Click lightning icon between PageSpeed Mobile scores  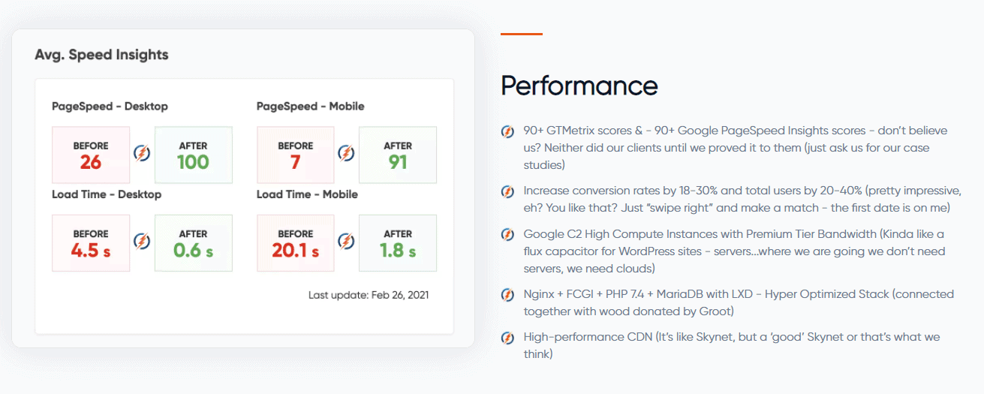346,154
